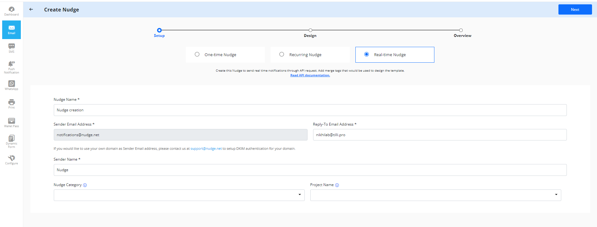Open Push Notification sidebar icon
Viewport: 597px width, 227px height.
click(12, 67)
